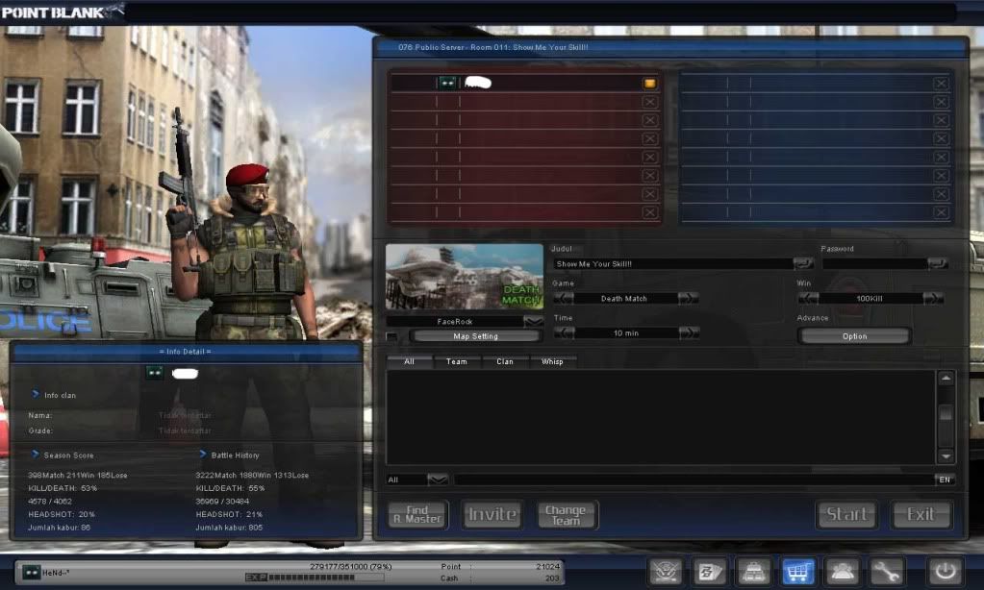This screenshot has width=984, height=590.
Task: Click the Password input field
Action: (x=874, y=264)
